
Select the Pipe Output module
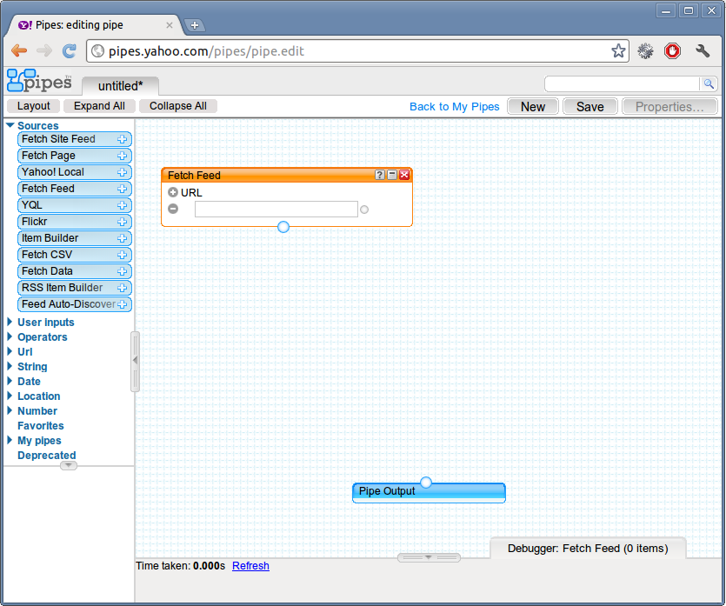429,493
